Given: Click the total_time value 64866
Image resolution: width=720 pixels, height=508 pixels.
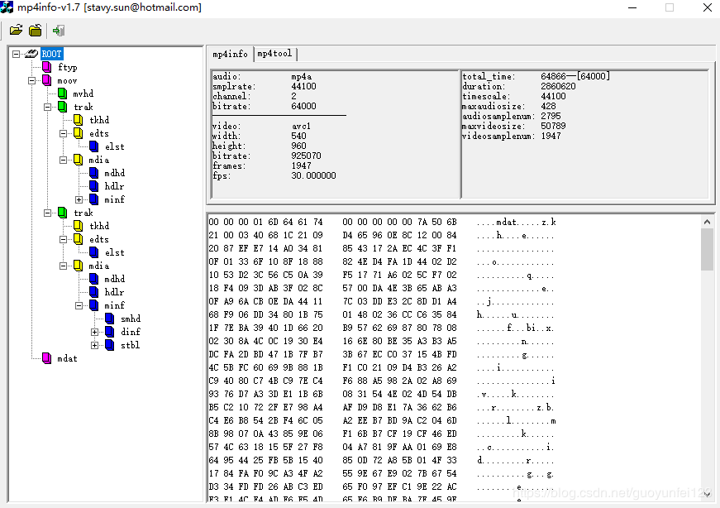Looking at the screenshot, I should (x=553, y=76).
